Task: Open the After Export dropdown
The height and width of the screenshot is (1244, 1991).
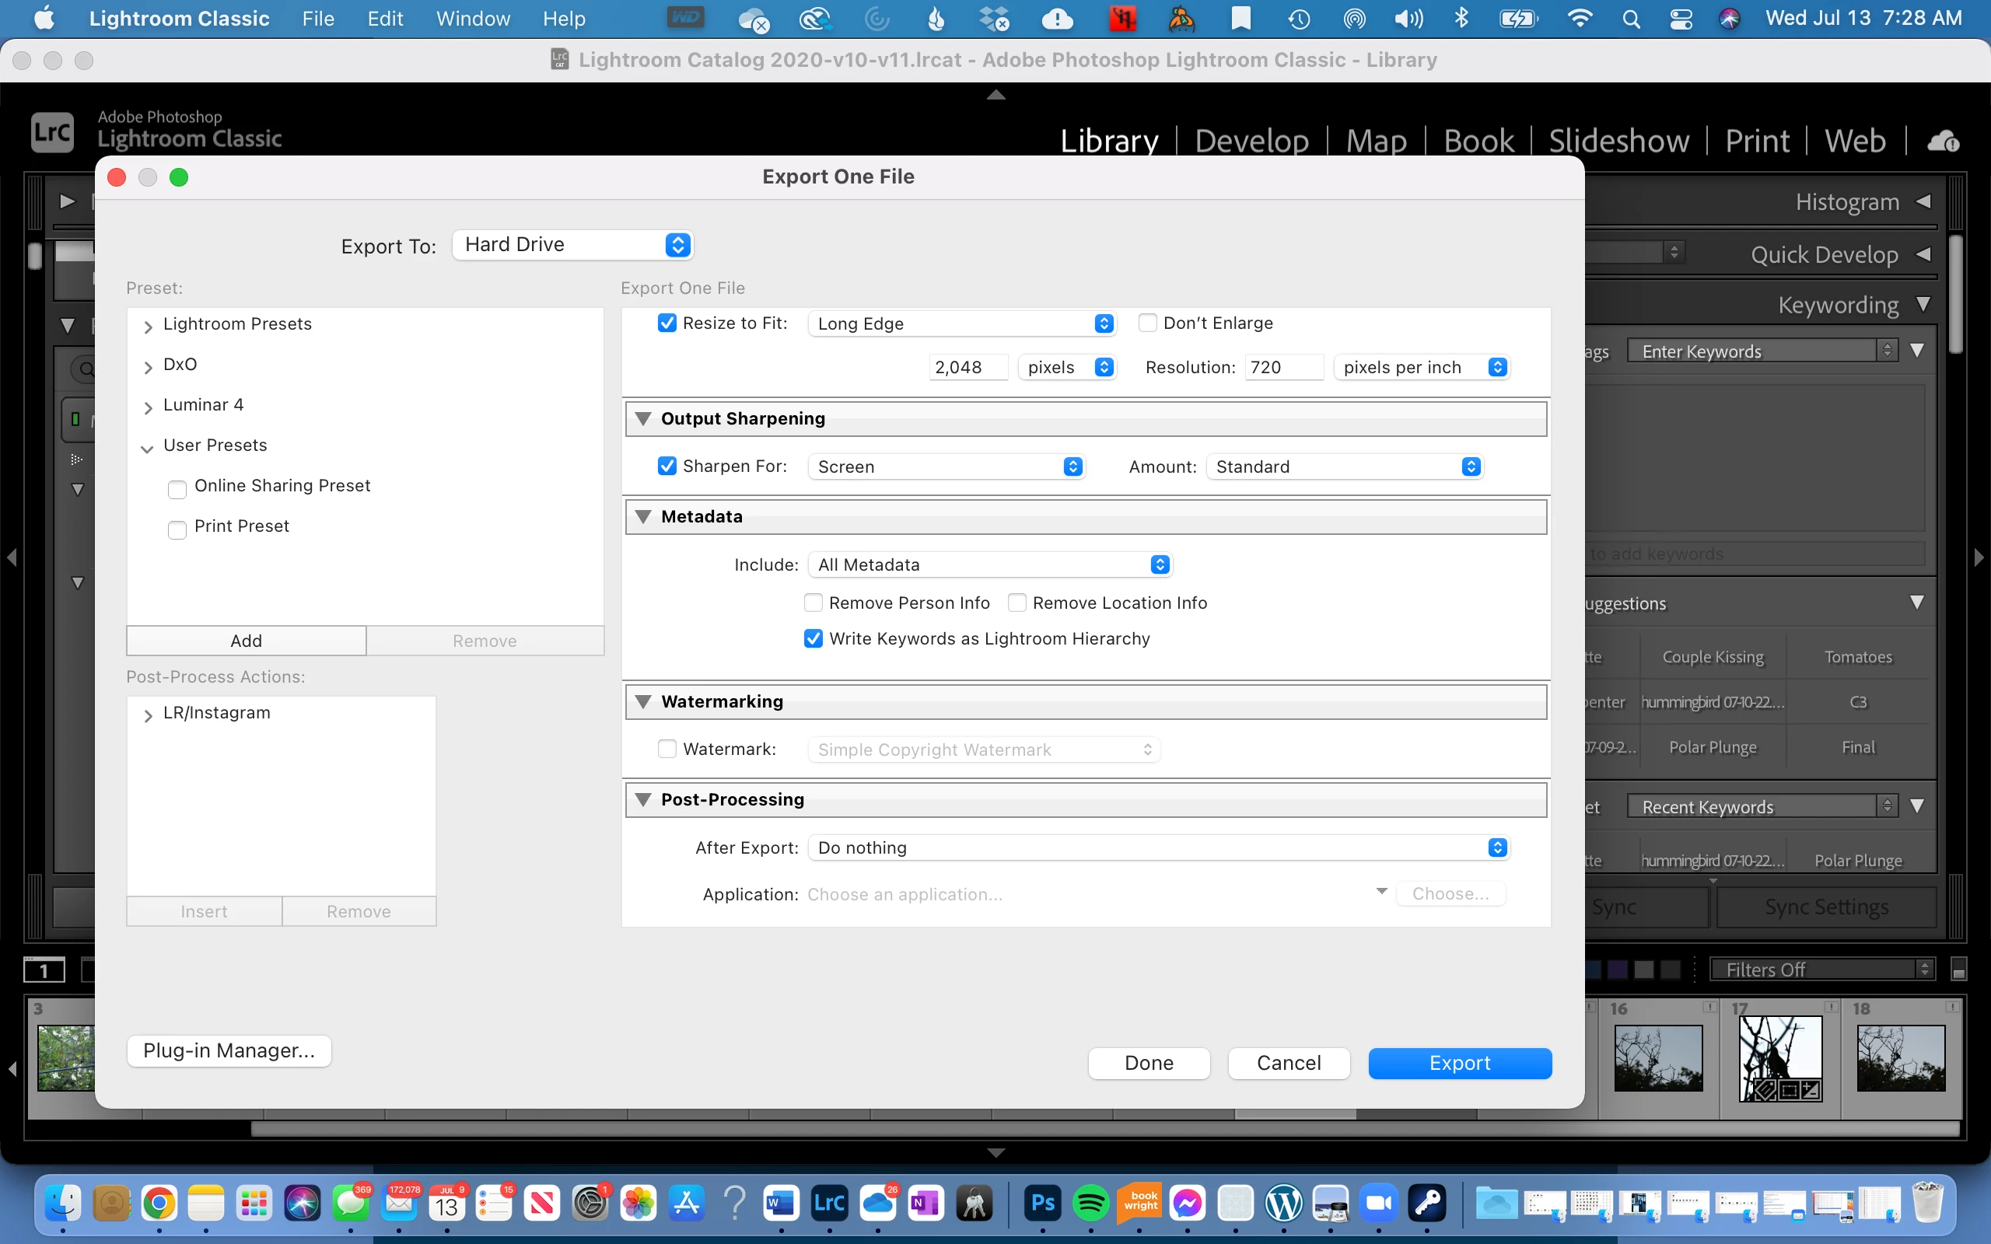Action: (1158, 847)
